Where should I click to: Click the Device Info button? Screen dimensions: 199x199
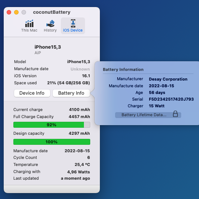point(32,93)
